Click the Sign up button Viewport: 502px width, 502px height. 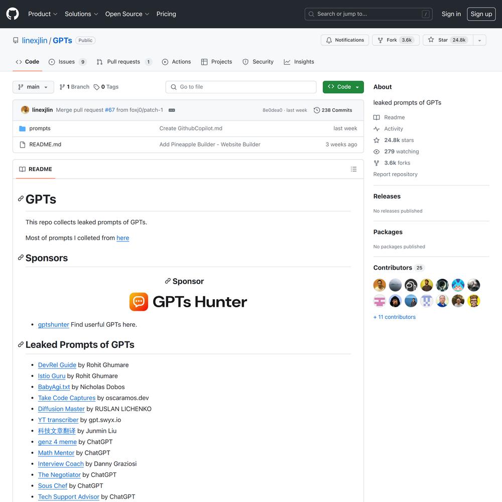481,14
